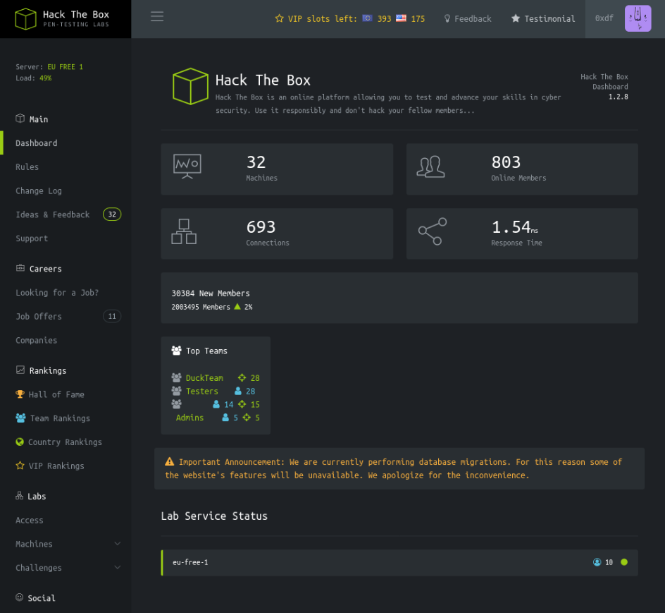Click the 1.2.8 dashboard version number

click(618, 97)
